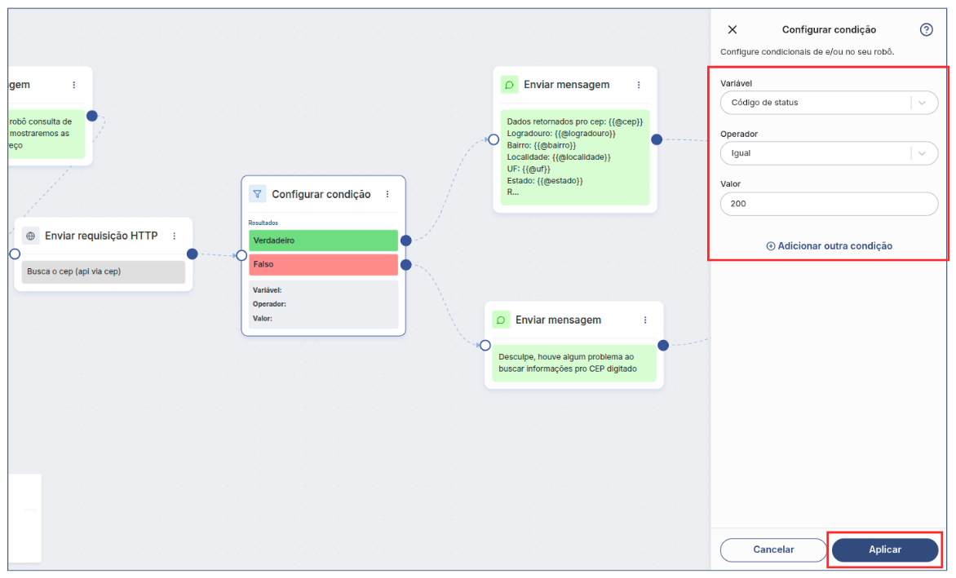Click the globe icon on Enviar requisição HTTP

click(31, 236)
